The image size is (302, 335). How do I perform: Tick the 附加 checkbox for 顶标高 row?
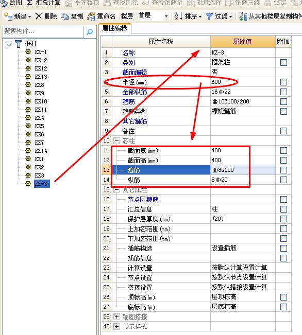(283, 297)
